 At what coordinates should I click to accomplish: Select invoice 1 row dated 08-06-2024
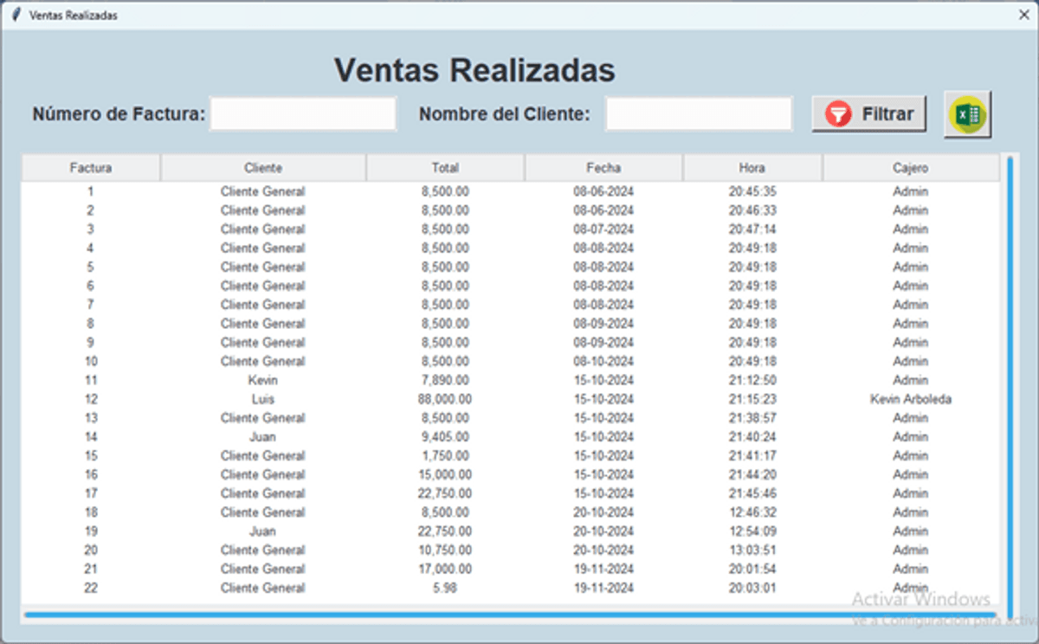click(603, 191)
